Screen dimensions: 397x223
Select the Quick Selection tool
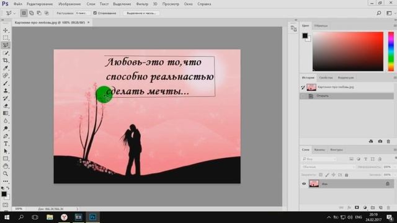pyautogui.click(x=6, y=53)
